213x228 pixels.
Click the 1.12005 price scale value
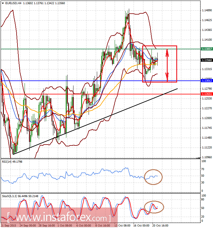click(207, 118)
